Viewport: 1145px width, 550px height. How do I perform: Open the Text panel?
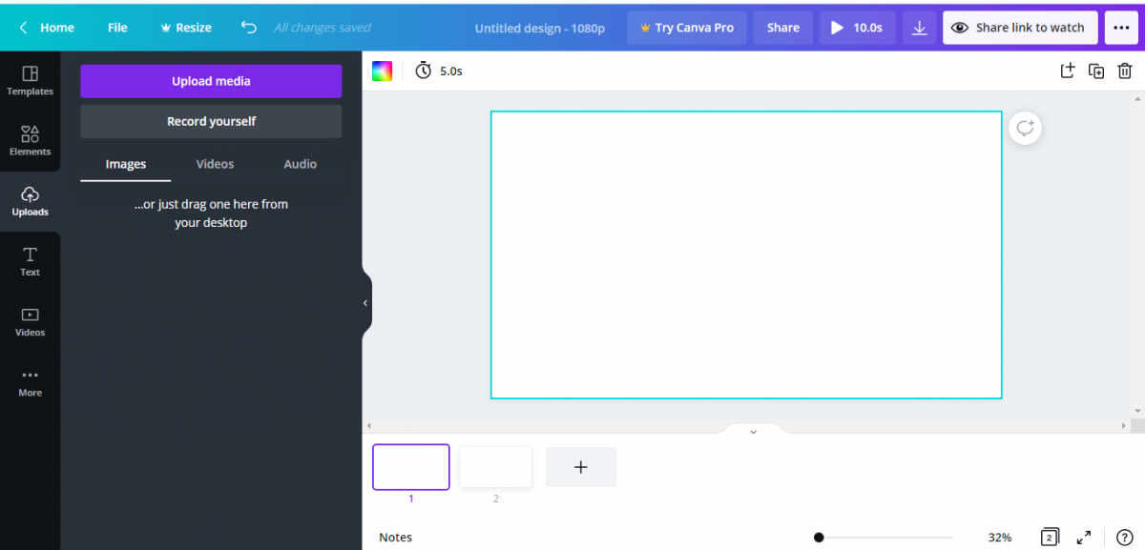30,261
